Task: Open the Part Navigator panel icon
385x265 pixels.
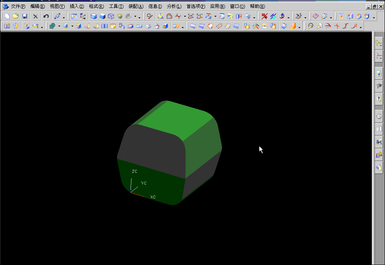Action: coord(379,56)
